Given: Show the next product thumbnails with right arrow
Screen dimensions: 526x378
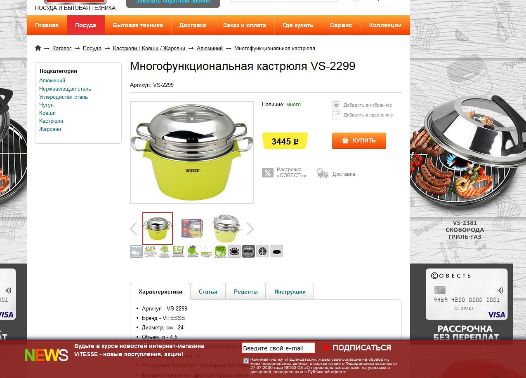Looking at the screenshot, I should click(250, 229).
